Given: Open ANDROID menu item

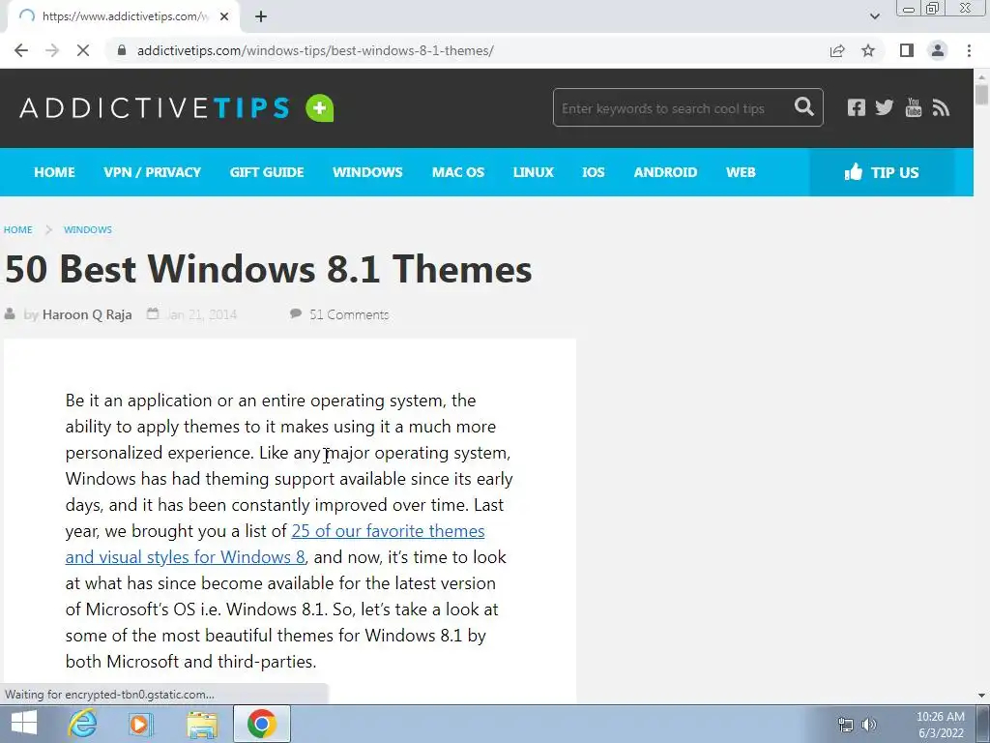Looking at the screenshot, I should pyautogui.click(x=665, y=172).
